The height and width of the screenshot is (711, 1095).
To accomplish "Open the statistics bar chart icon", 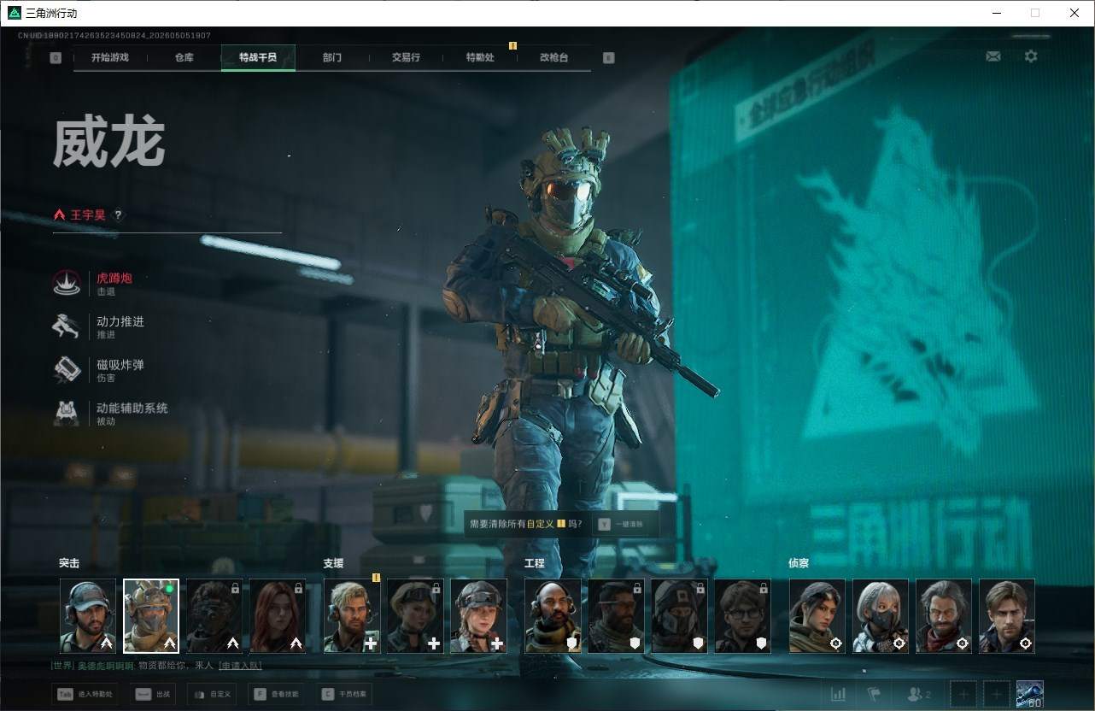I will tap(838, 694).
